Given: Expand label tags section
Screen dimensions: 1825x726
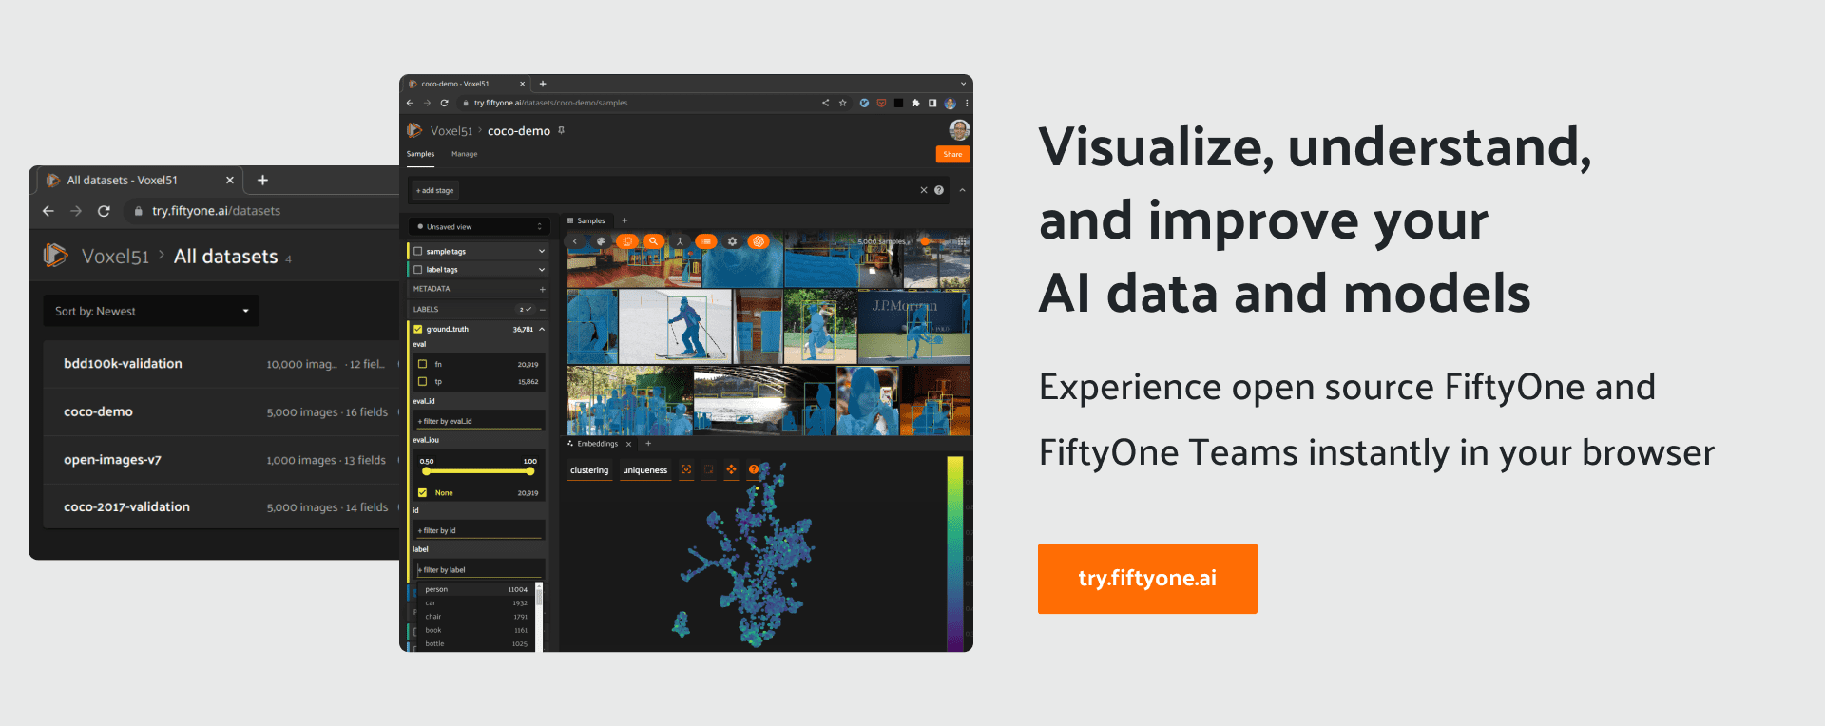Looking at the screenshot, I should (542, 270).
